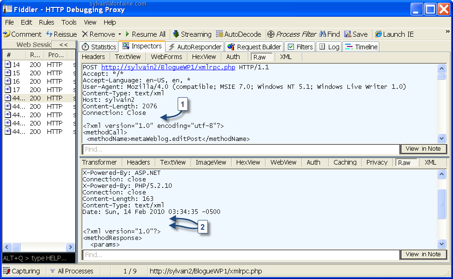The image size is (453, 279).
Task: Switch to the Log tab
Action: (329, 47)
